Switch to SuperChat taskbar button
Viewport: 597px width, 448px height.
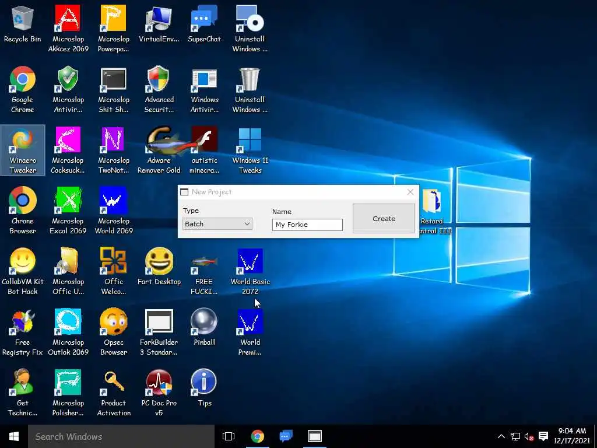click(x=286, y=436)
